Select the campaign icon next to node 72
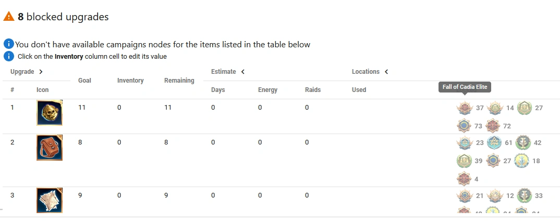The image size is (560, 224). (493, 126)
